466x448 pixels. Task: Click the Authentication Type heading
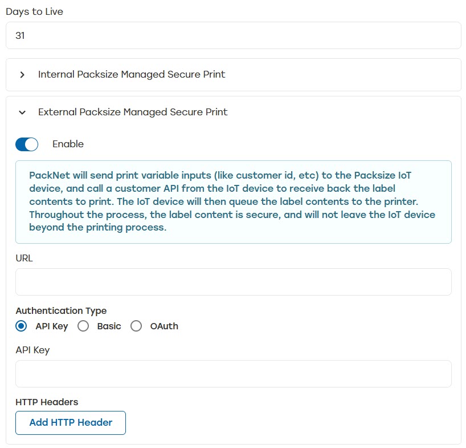tap(61, 311)
